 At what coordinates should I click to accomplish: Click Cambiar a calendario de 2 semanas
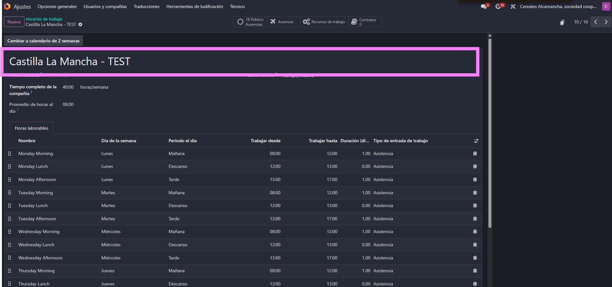[43, 41]
